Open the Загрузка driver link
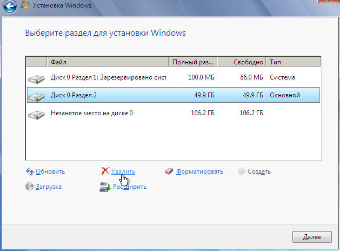Viewport: 340px width, 251px height. pyautogui.click(x=49, y=187)
